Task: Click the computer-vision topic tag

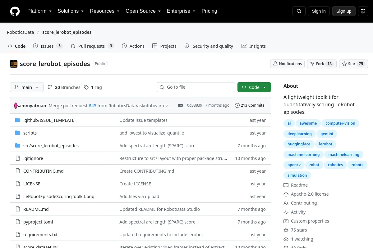Action: tap(340, 123)
